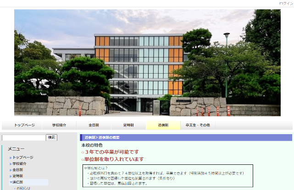The width and height of the screenshot is (294, 190).
Task: Focus the site search text field
Action: (x=24, y=138)
